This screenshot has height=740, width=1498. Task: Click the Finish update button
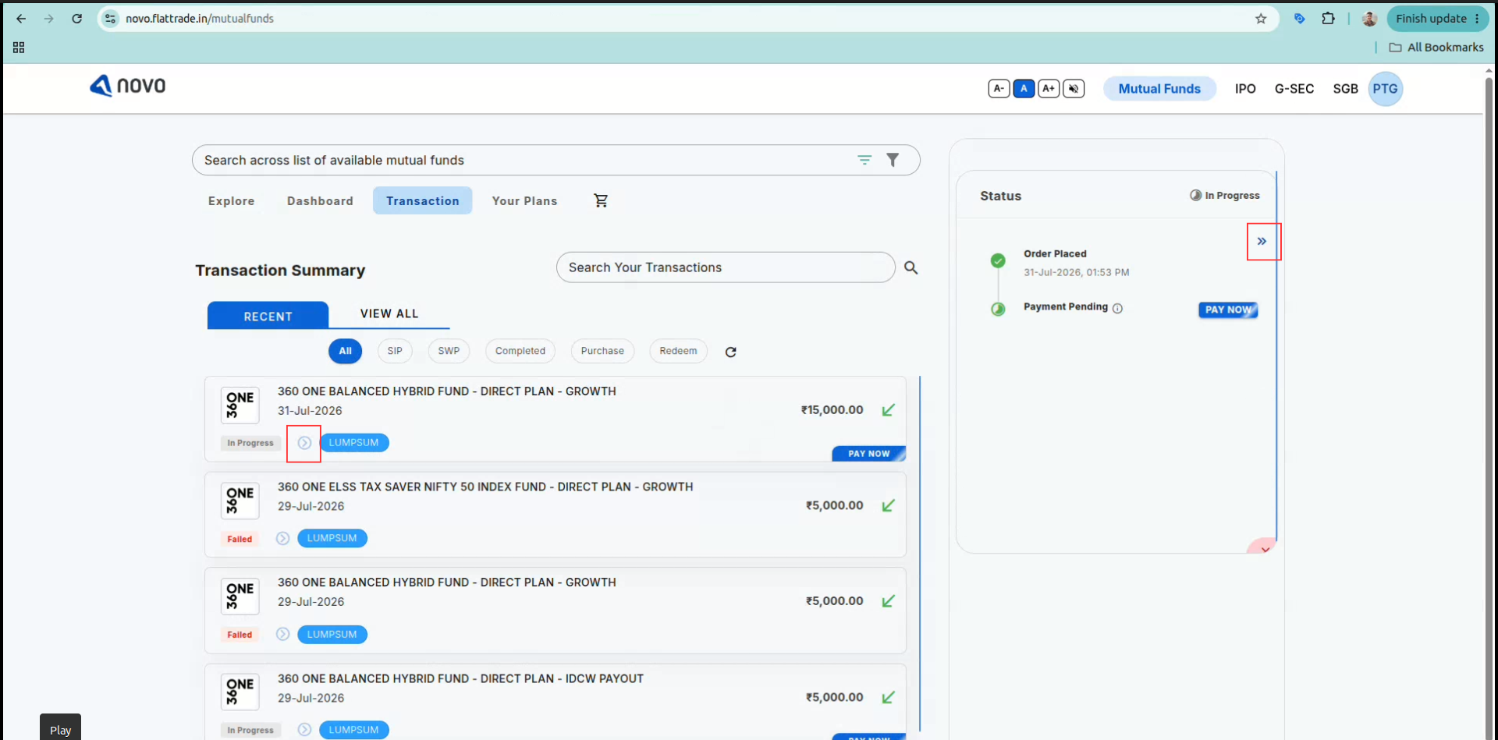coord(1438,19)
